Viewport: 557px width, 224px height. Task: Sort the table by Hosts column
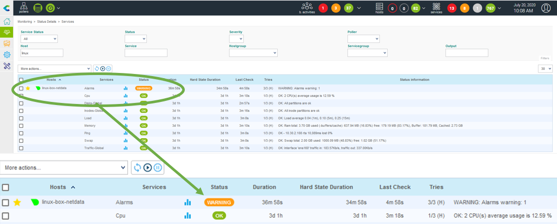click(x=51, y=80)
